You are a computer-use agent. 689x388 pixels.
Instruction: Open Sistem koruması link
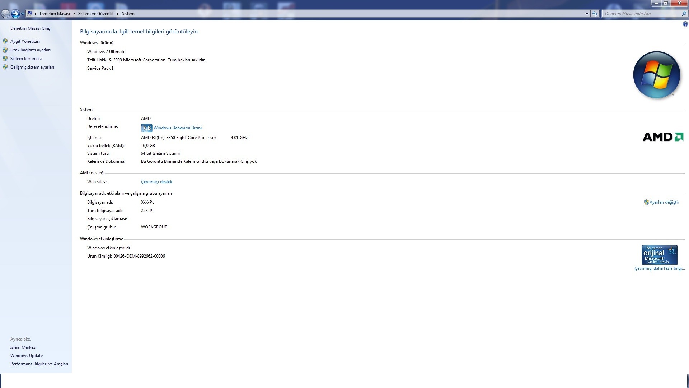coord(26,59)
